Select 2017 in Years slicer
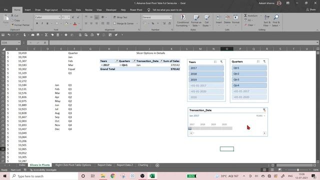This screenshot has width=320, height=180. (x=206, y=68)
